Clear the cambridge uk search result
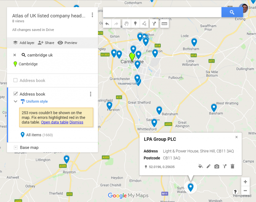The image size is (256, 202). tap(15, 55)
